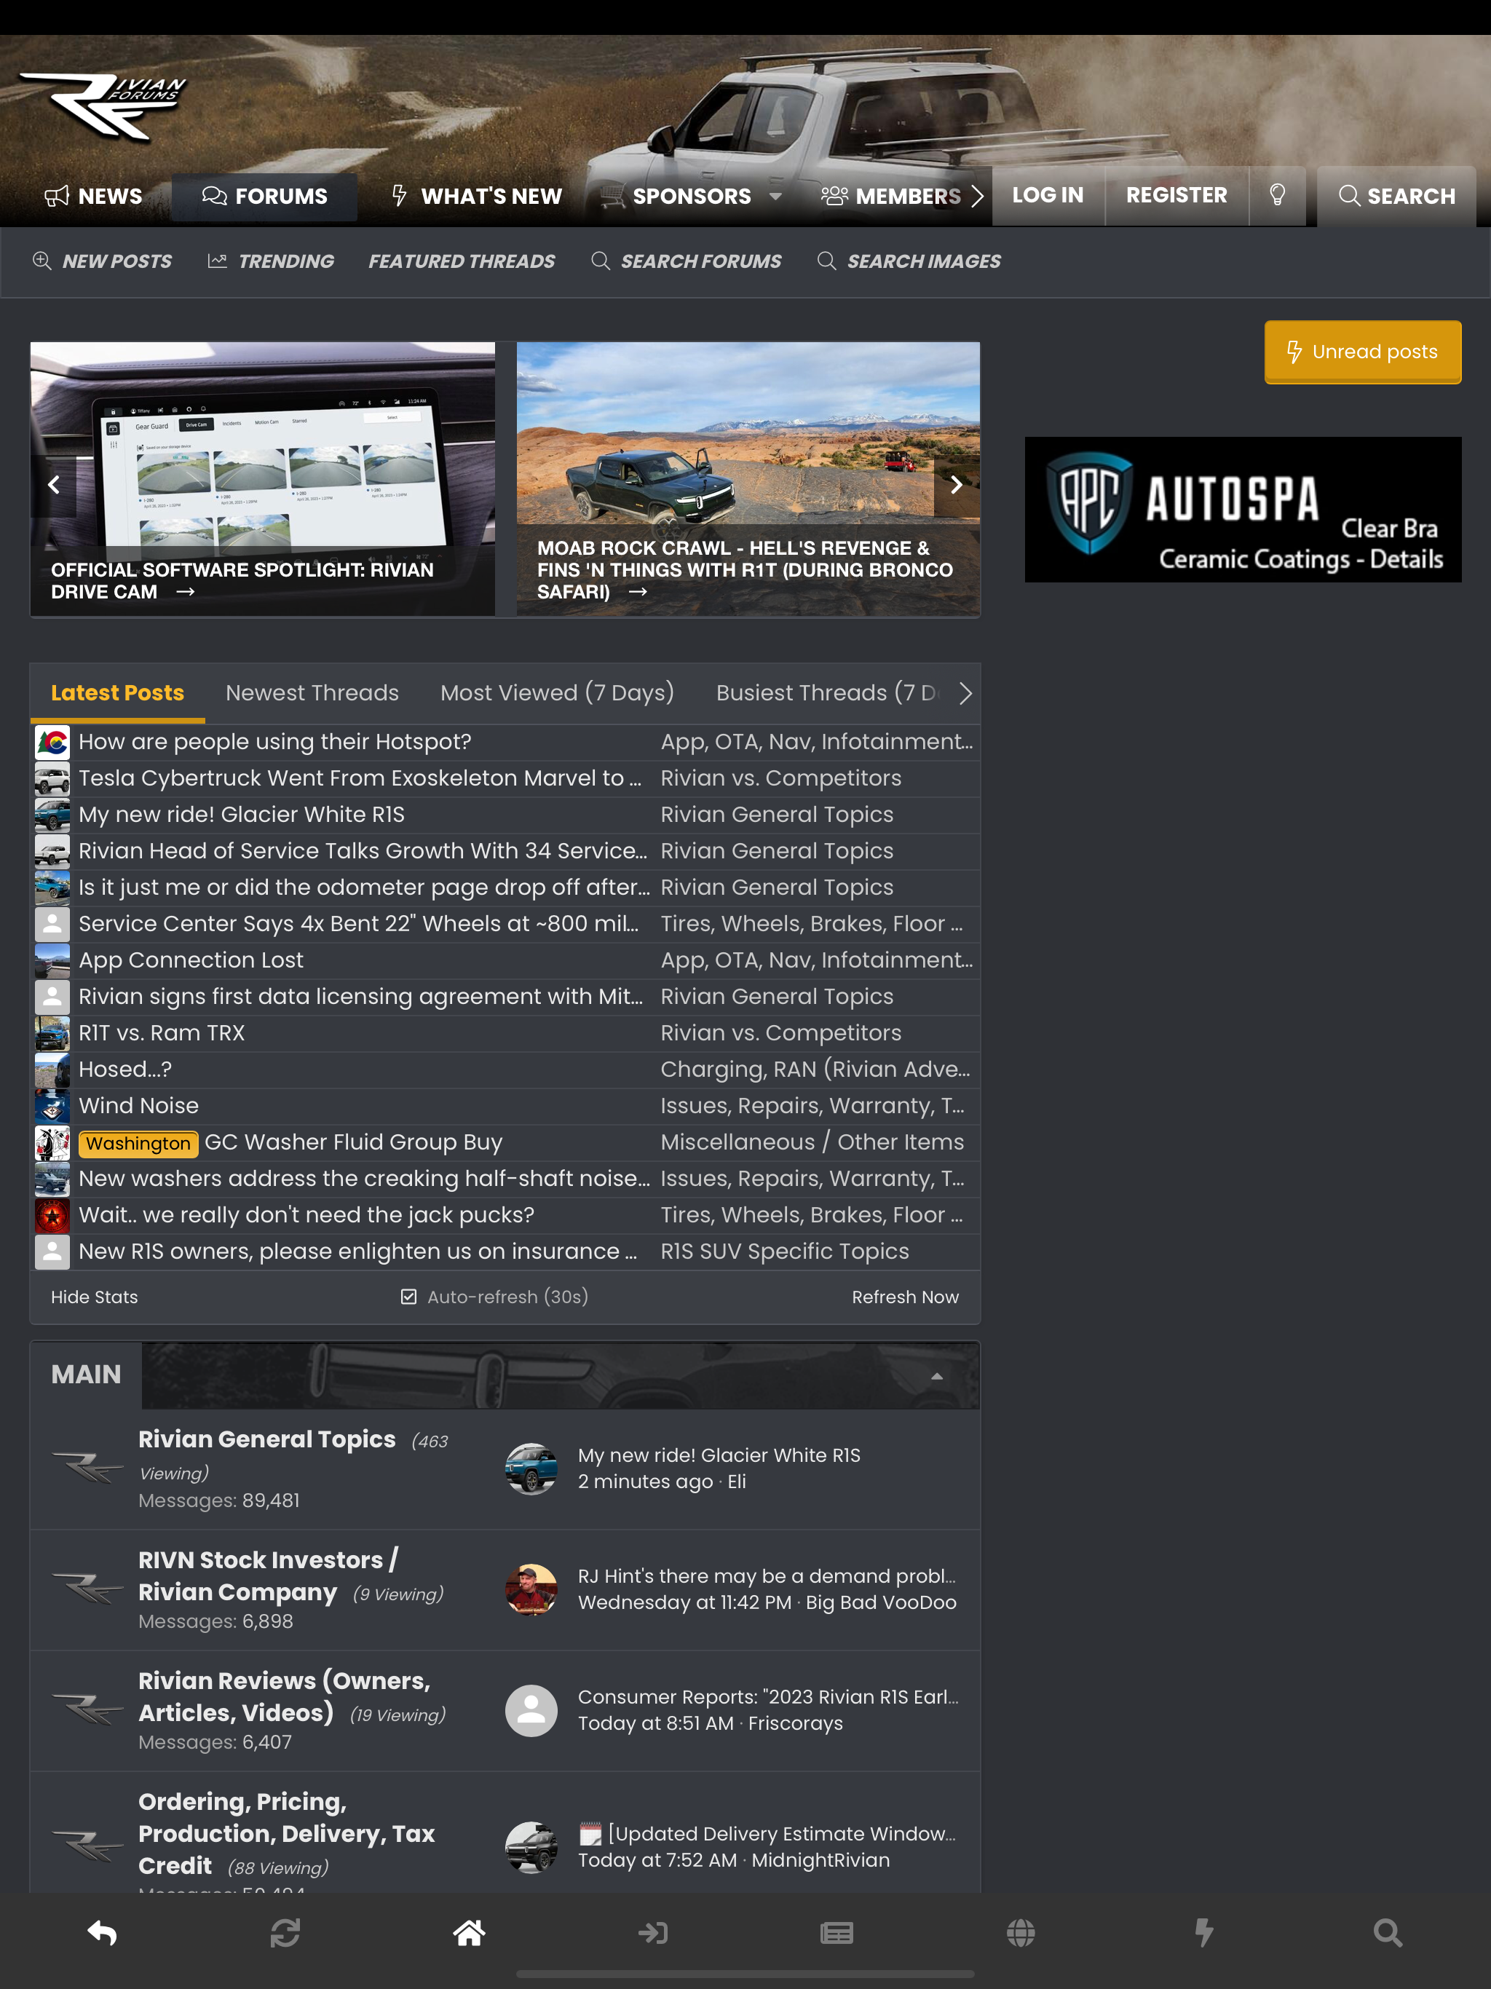Tap the bottom bar home icon
Viewport: 1491px width, 1989px height.
coord(469,1932)
